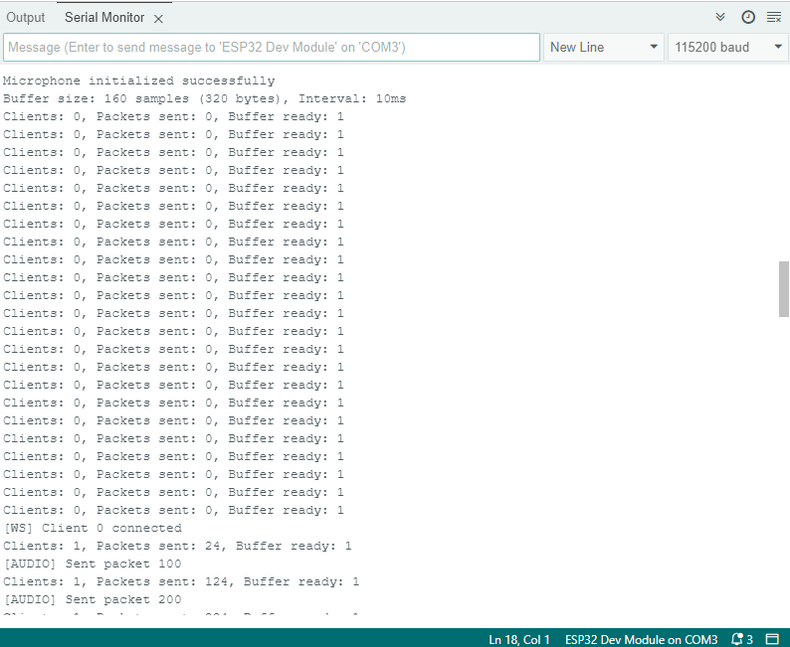Click the serial output scrollbar thumb
Image resolution: width=790 pixels, height=647 pixels.
click(784, 289)
